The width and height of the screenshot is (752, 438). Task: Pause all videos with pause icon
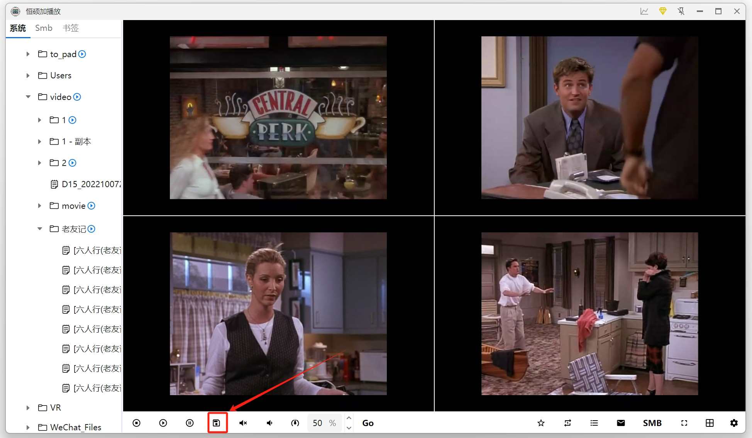coord(190,423)
